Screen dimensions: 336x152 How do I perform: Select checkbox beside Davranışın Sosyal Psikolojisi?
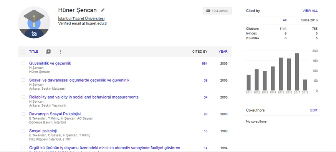(x=23, y=114)
